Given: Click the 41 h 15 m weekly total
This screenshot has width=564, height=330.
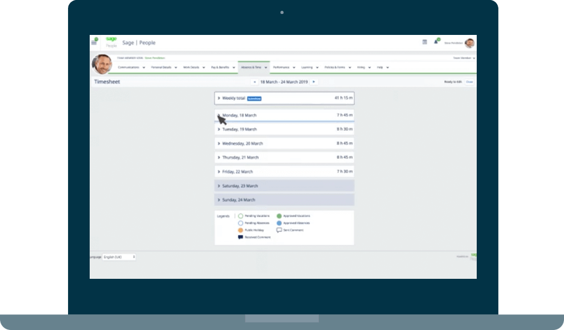Looking at the screenshot, I should (x=344, y=98).
